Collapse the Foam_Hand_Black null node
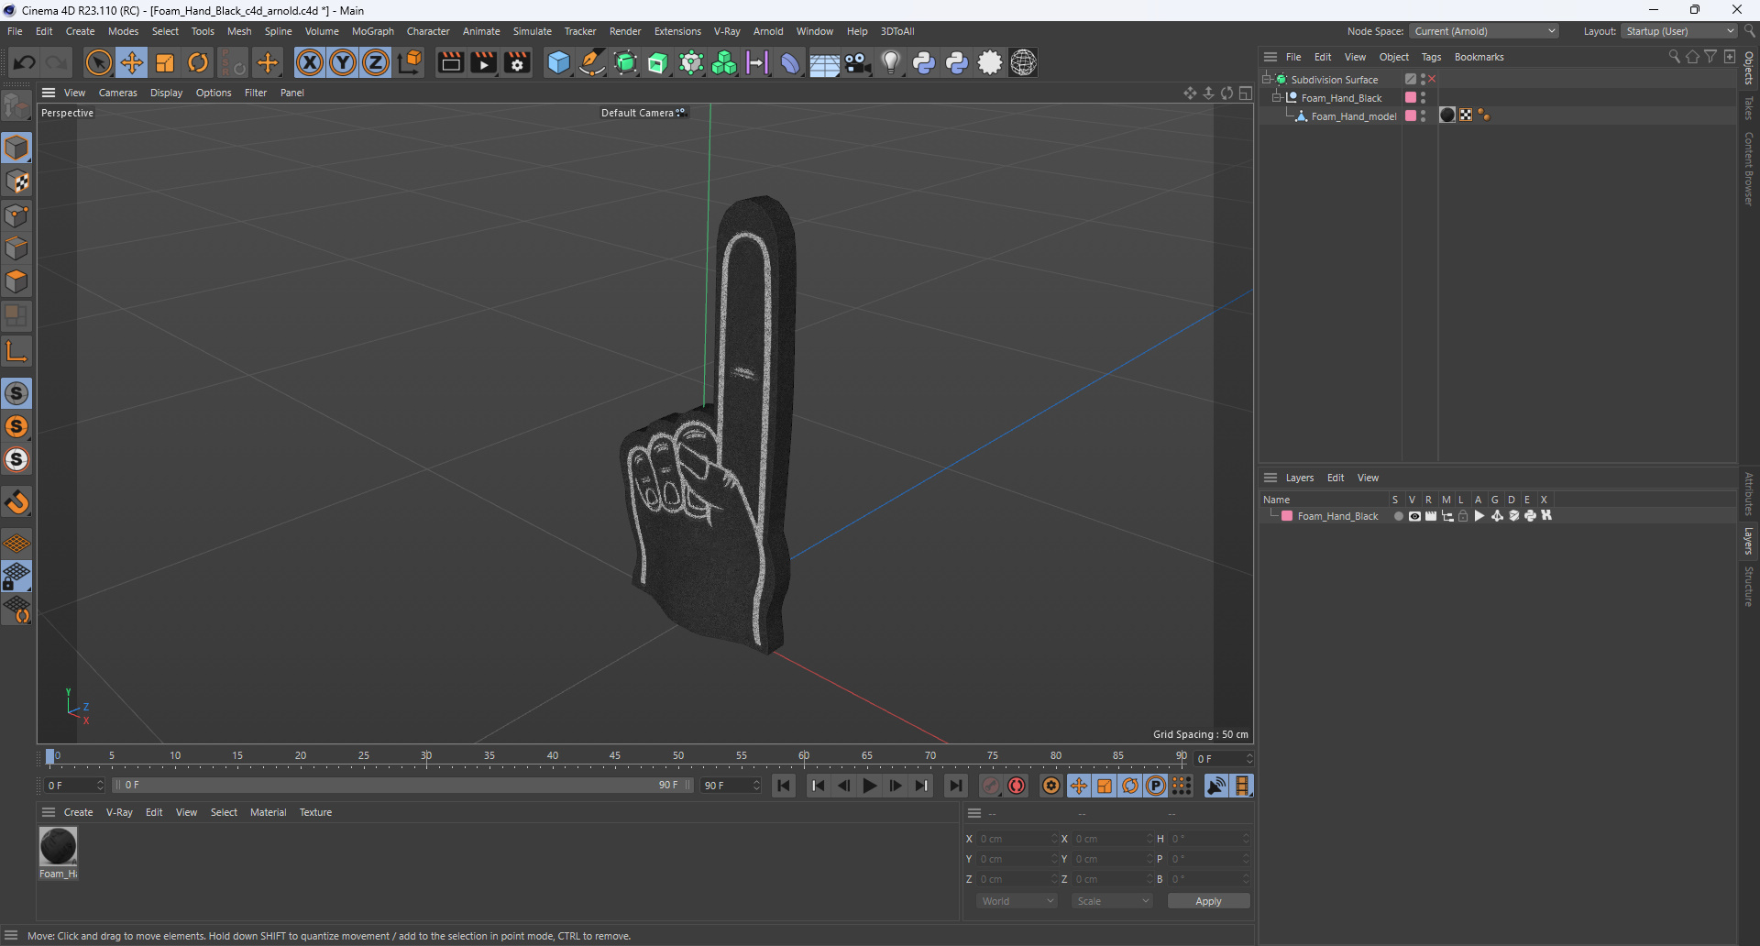Image resolution: width=1760 pixels, height=946 pixels. pos(1276,98)
